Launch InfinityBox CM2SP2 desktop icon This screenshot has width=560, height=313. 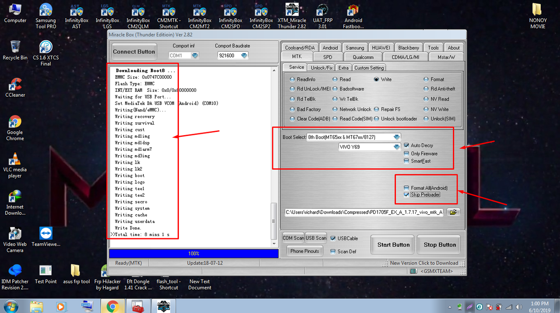(x=261, y=16)
